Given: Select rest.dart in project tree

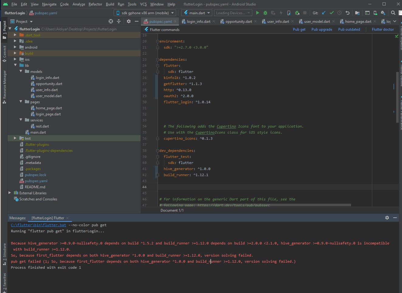Looking at the screenshot, I should coord(42,126).
